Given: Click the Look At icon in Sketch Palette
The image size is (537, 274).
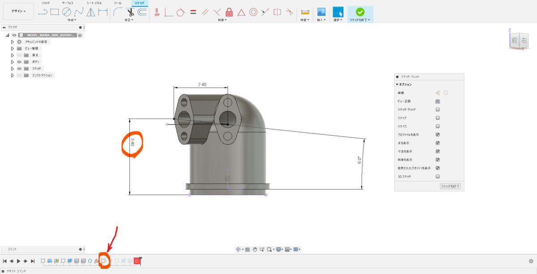Looking at the screenshot, I should coord(438,101).
